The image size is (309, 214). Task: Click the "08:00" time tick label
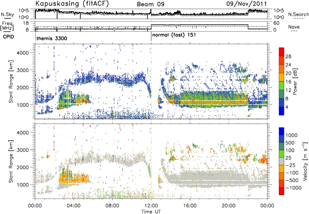click(x=112, y=206)
